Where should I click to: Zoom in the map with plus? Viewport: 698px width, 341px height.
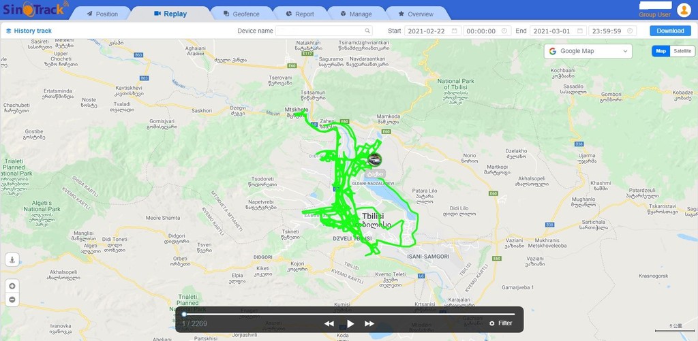coord(12,286)
